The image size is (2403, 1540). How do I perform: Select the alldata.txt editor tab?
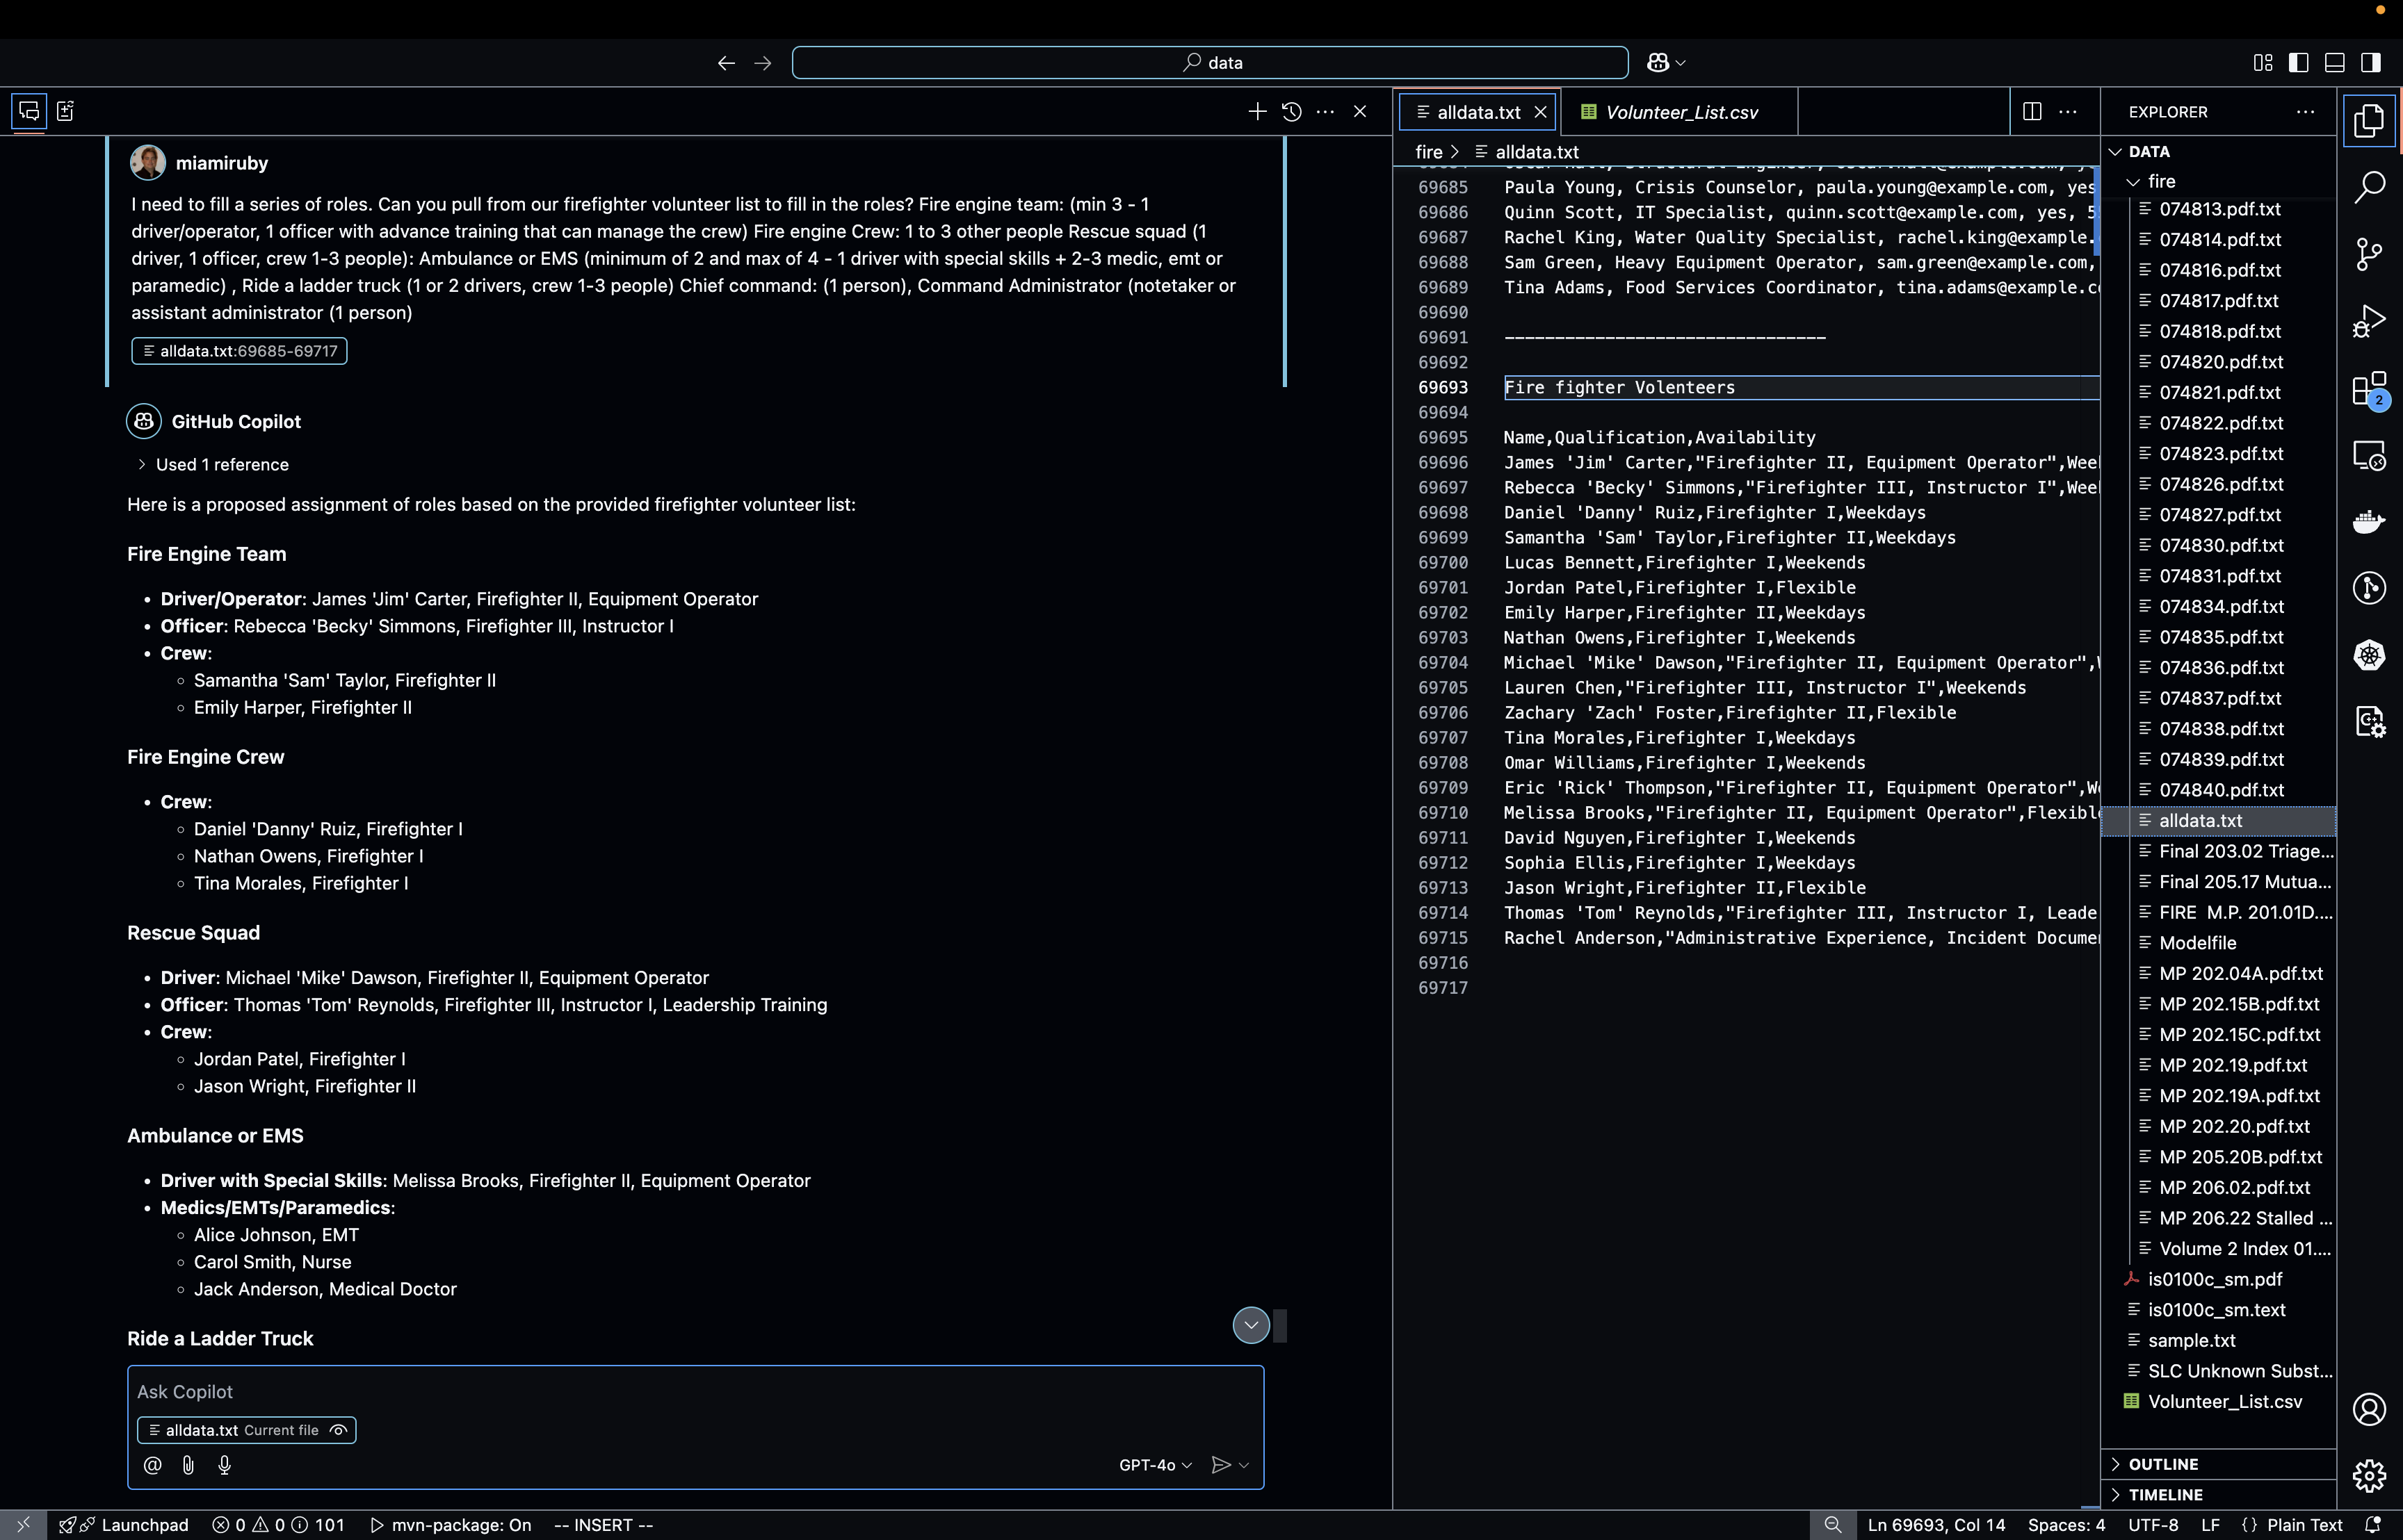click(x=1478, y=112)
